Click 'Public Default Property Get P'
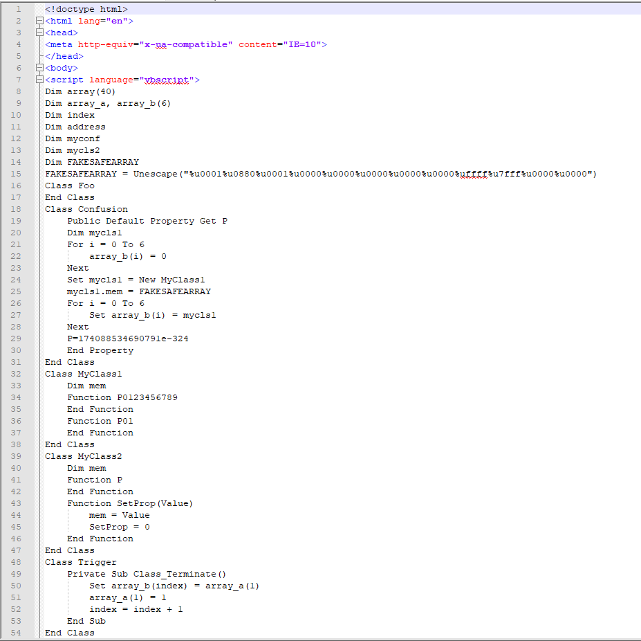 pos(147,221)
